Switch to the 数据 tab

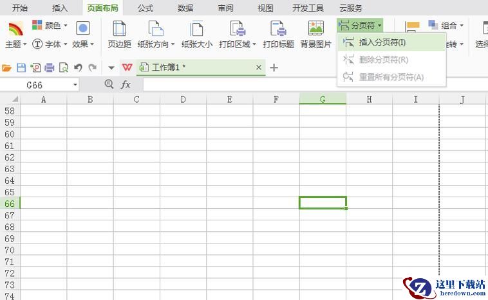click(185, 8)
